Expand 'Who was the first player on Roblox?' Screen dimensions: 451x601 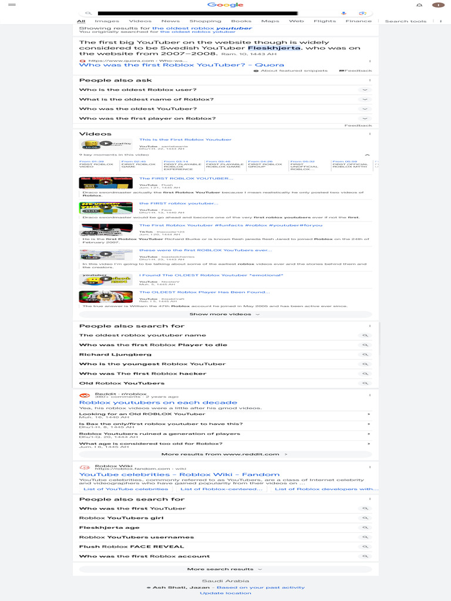point(225,119)
